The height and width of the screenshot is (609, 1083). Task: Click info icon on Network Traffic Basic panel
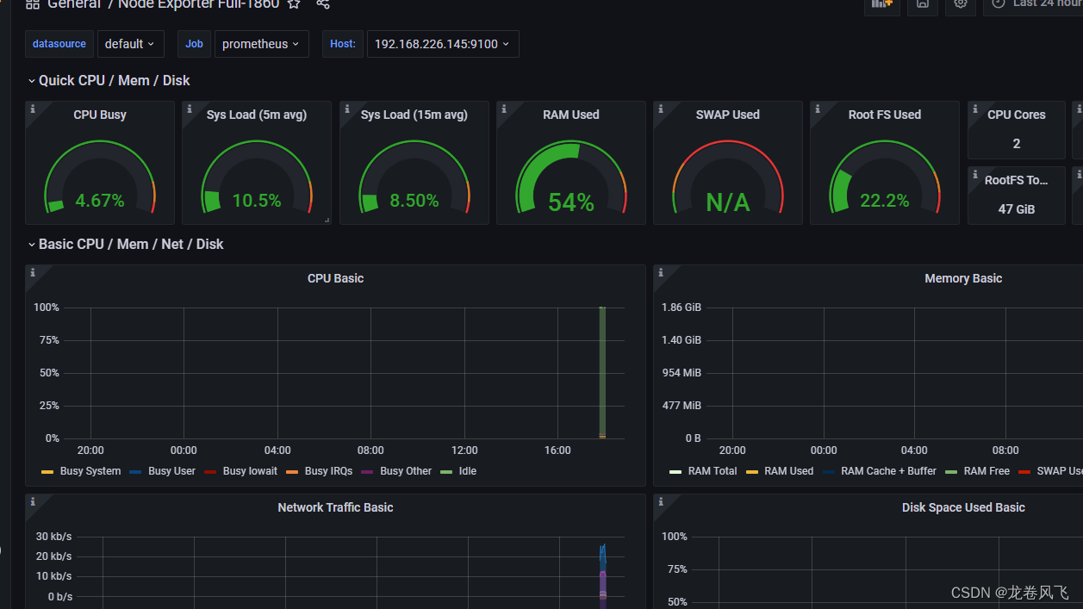33,502
